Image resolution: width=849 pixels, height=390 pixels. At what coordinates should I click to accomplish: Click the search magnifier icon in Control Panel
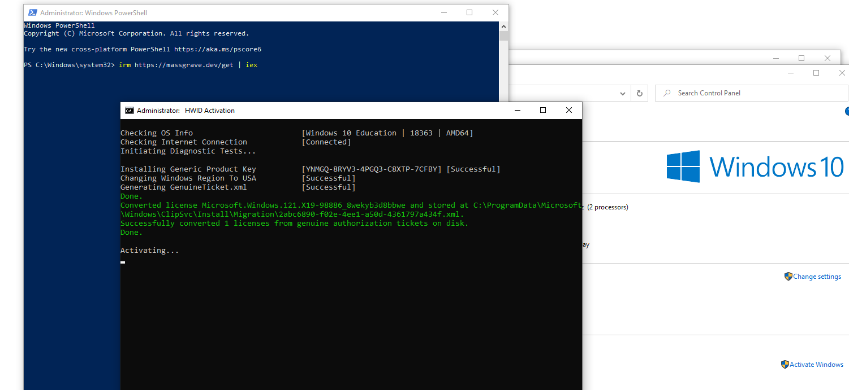click(667, 93)
